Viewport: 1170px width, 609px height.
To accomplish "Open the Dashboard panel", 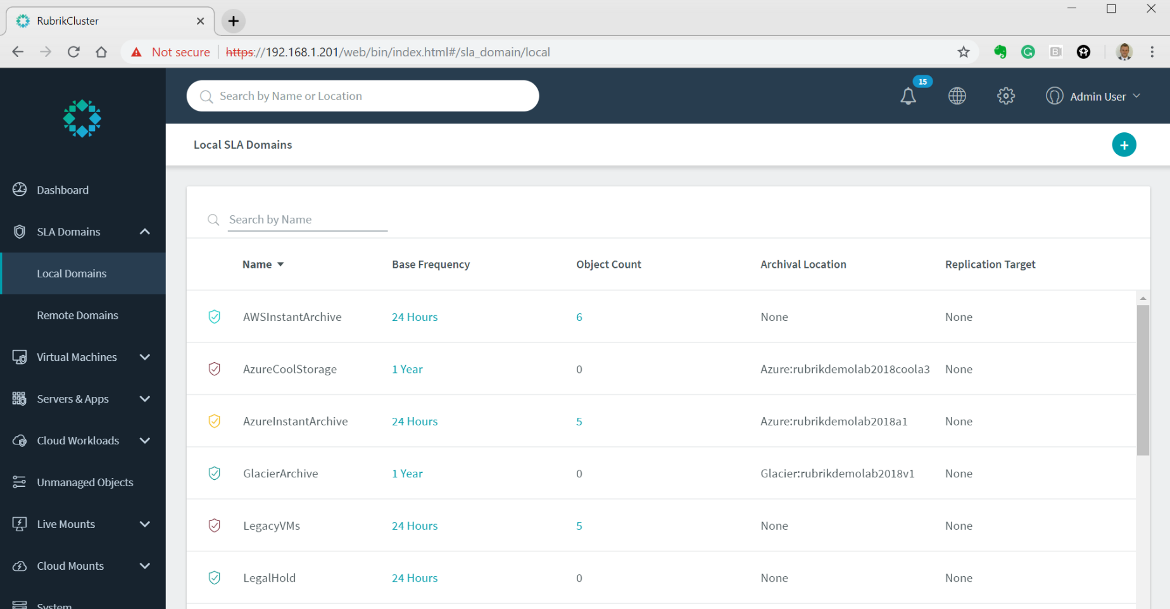I will click(62, 189).
